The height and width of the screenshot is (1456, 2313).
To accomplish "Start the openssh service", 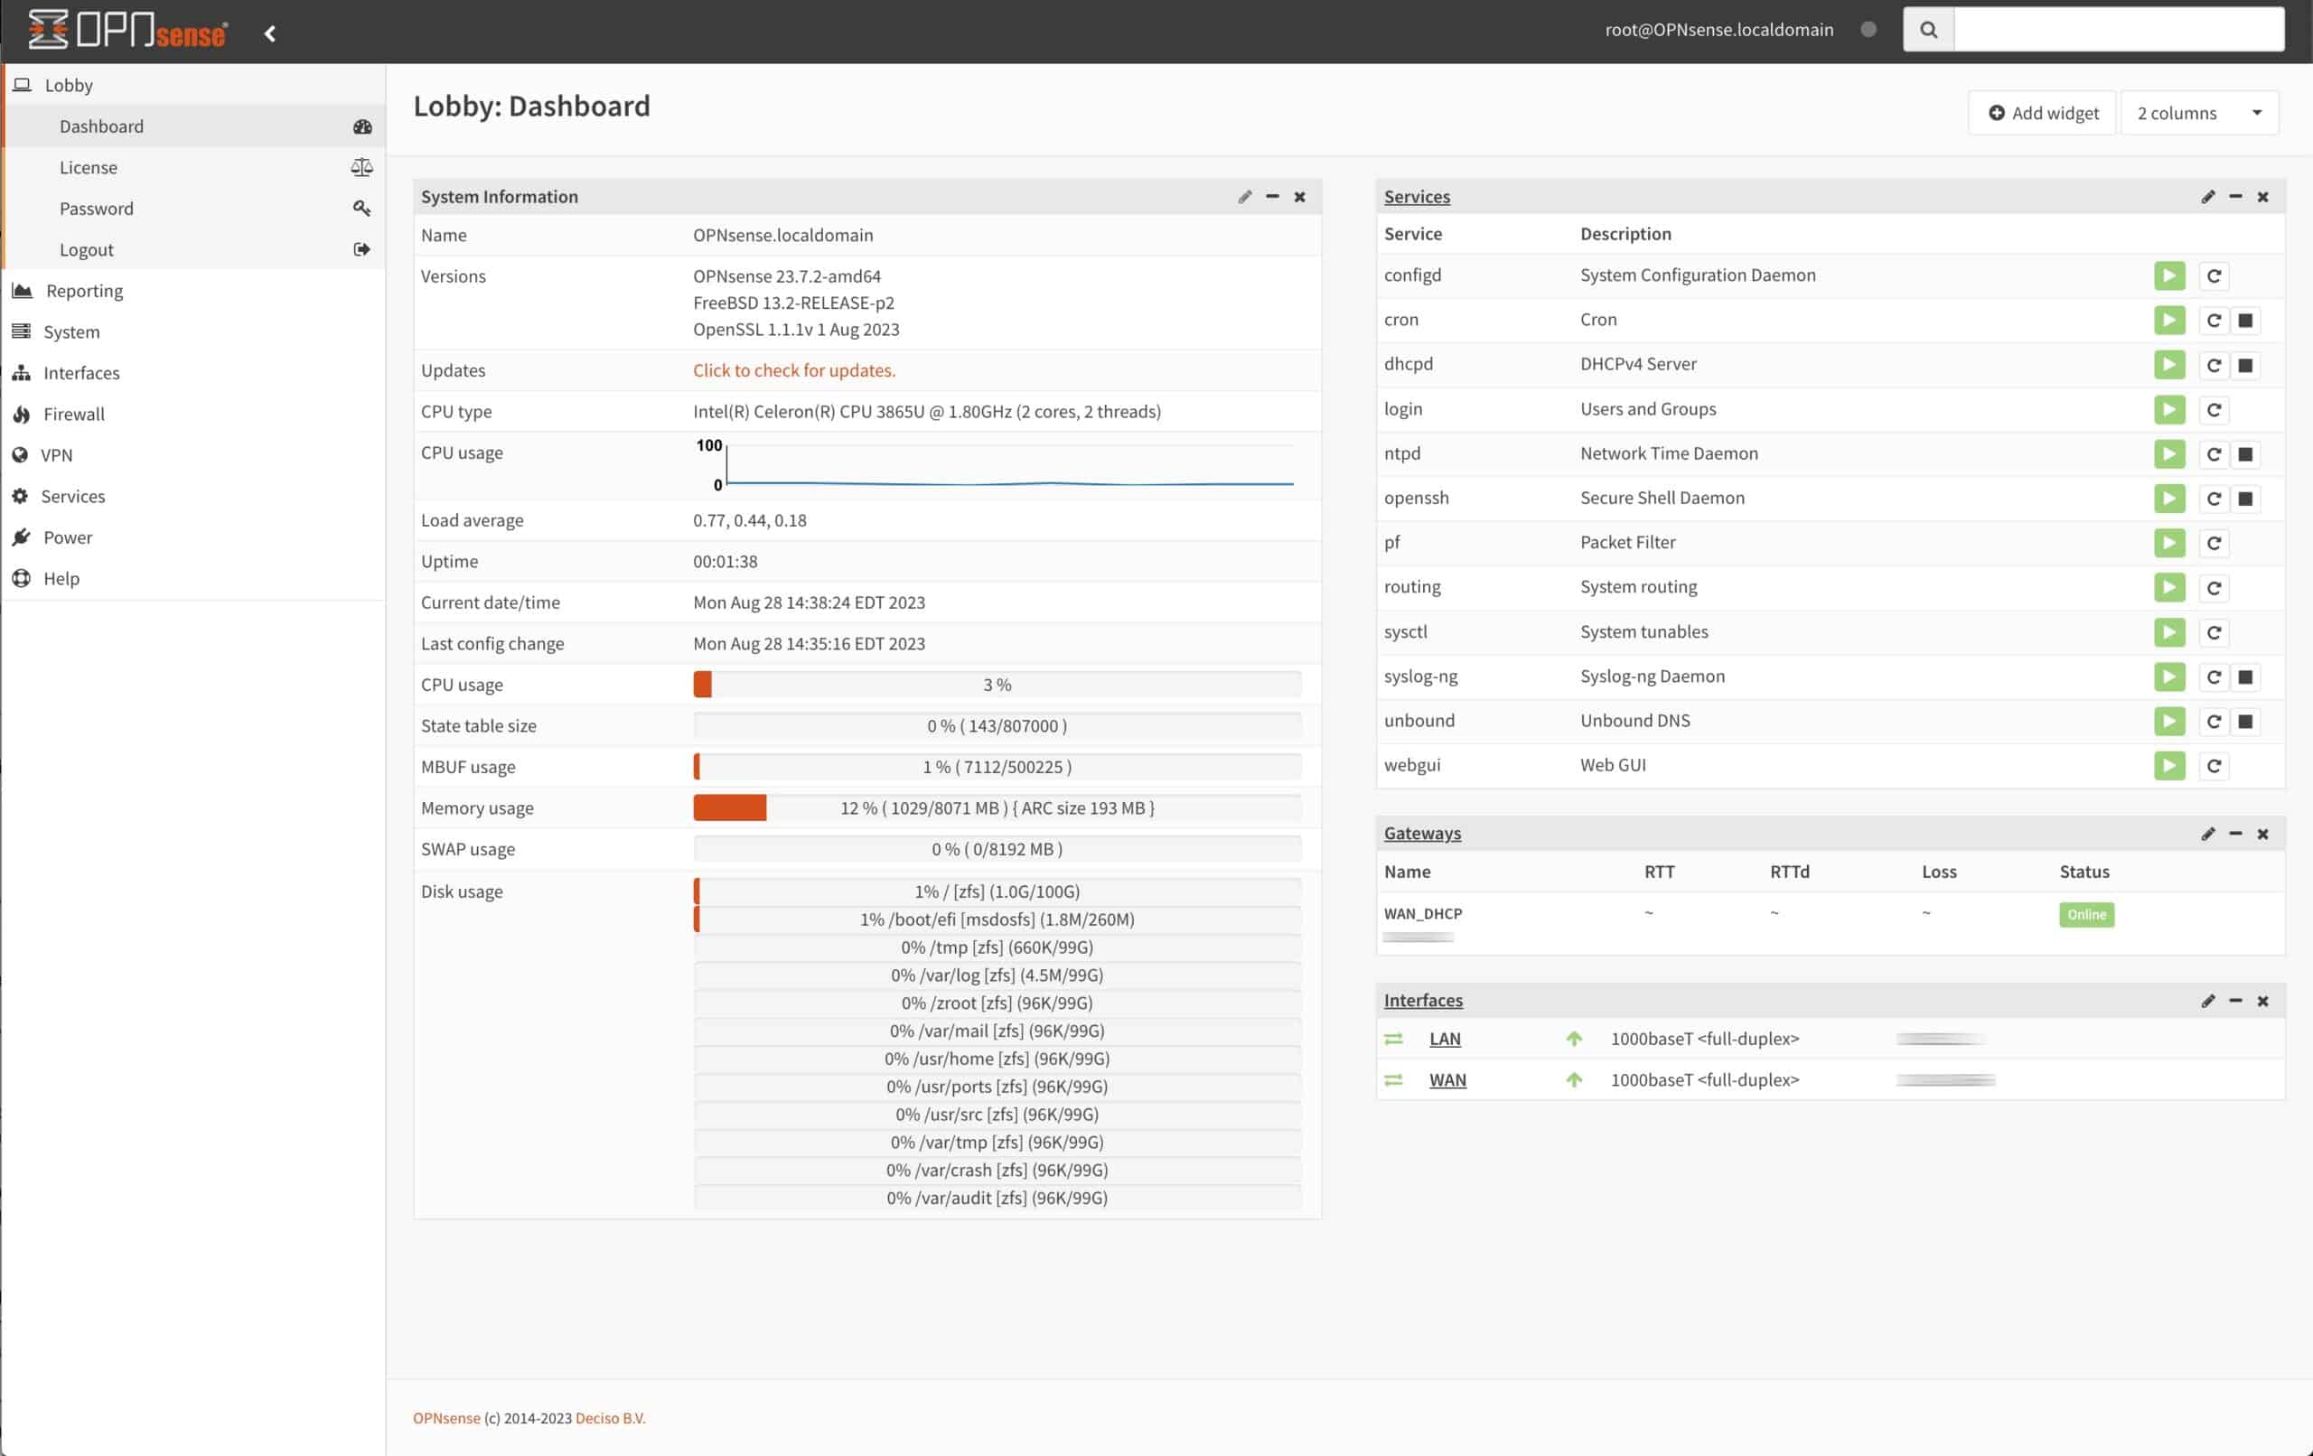I will tap(2170, 498).
